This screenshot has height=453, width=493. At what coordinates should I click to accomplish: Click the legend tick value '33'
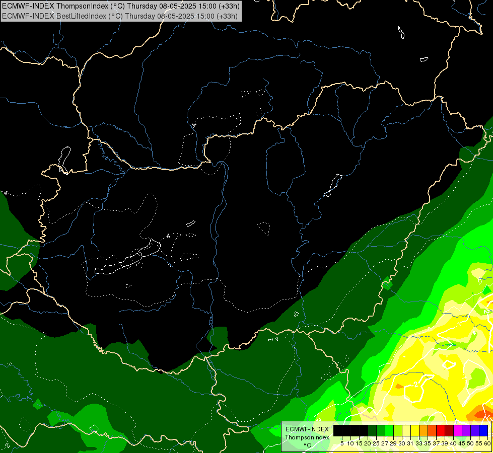tap(419, 443)
